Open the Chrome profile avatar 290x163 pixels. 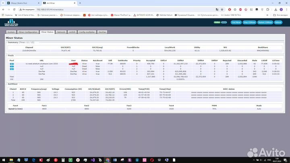[281, 9]
